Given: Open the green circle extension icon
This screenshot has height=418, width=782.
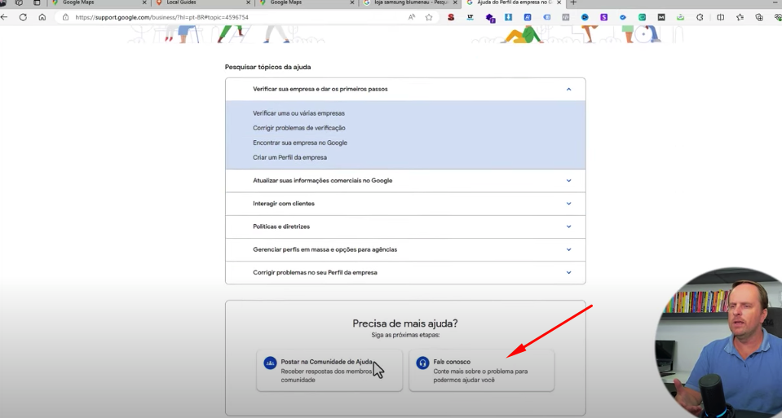Looking at the screenshot, I should (642, 17).
